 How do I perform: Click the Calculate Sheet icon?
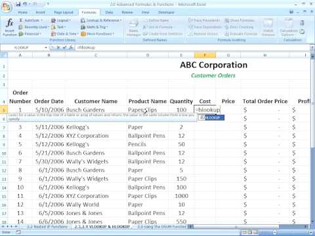click(x=302, y=31)
